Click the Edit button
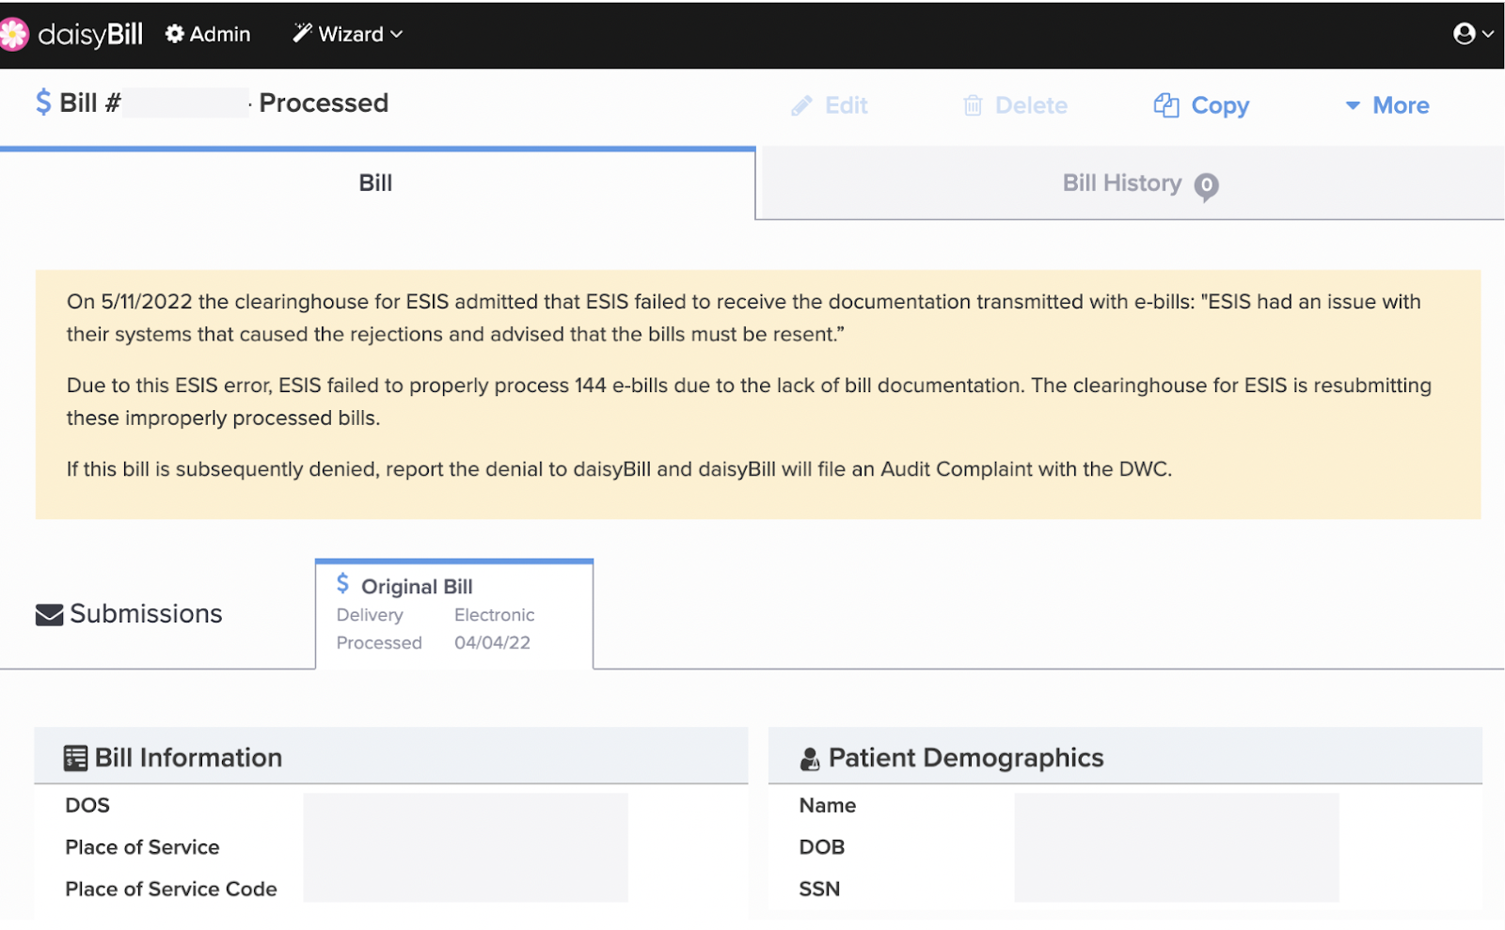1505x930 pixels. (x=830, y=105)
